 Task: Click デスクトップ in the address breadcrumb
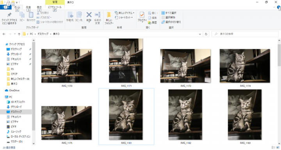(x=43, y=34)
